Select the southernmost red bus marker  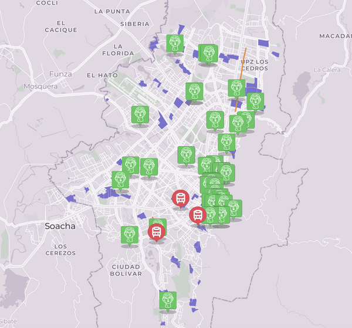coord(157,232)
